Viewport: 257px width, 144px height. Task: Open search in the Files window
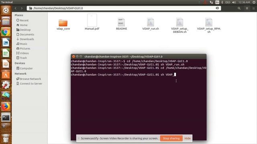coord(239,8)
